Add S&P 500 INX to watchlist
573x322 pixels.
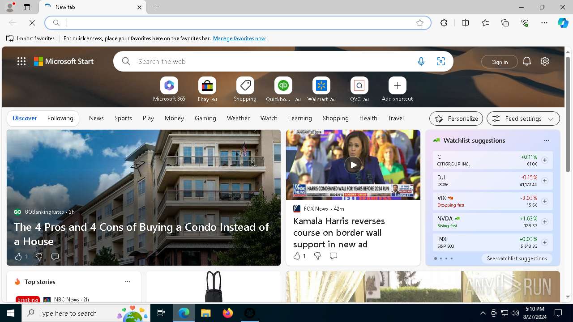point(544,242)
